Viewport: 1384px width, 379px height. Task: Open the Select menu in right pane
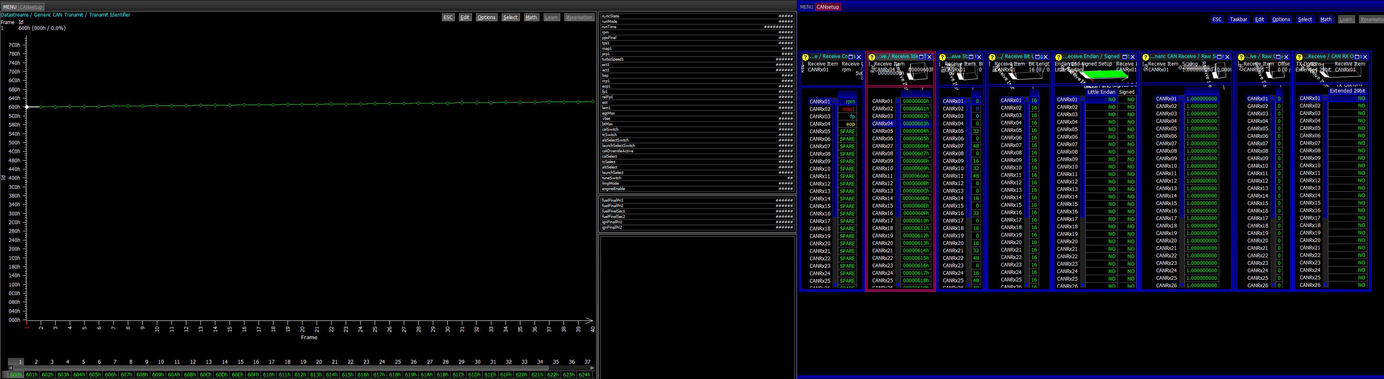[1304, 20]
